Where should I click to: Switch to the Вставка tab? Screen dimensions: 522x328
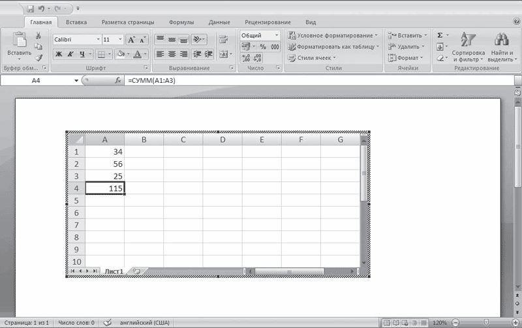[x=76, y=22]
